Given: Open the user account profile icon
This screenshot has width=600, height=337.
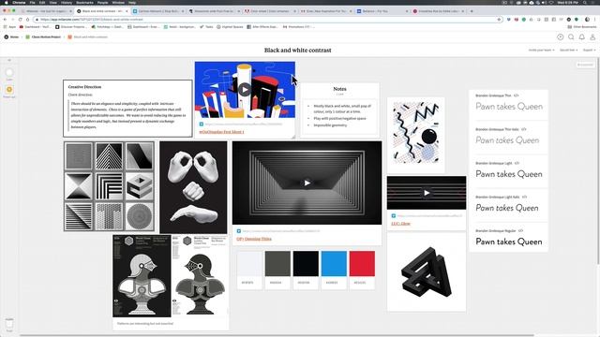Looking at the screenshot, I should click(x=592, y=37).
